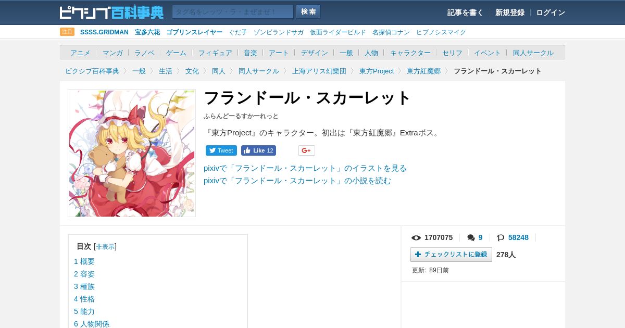Click チェックリストに登録 button

[451, 255]
